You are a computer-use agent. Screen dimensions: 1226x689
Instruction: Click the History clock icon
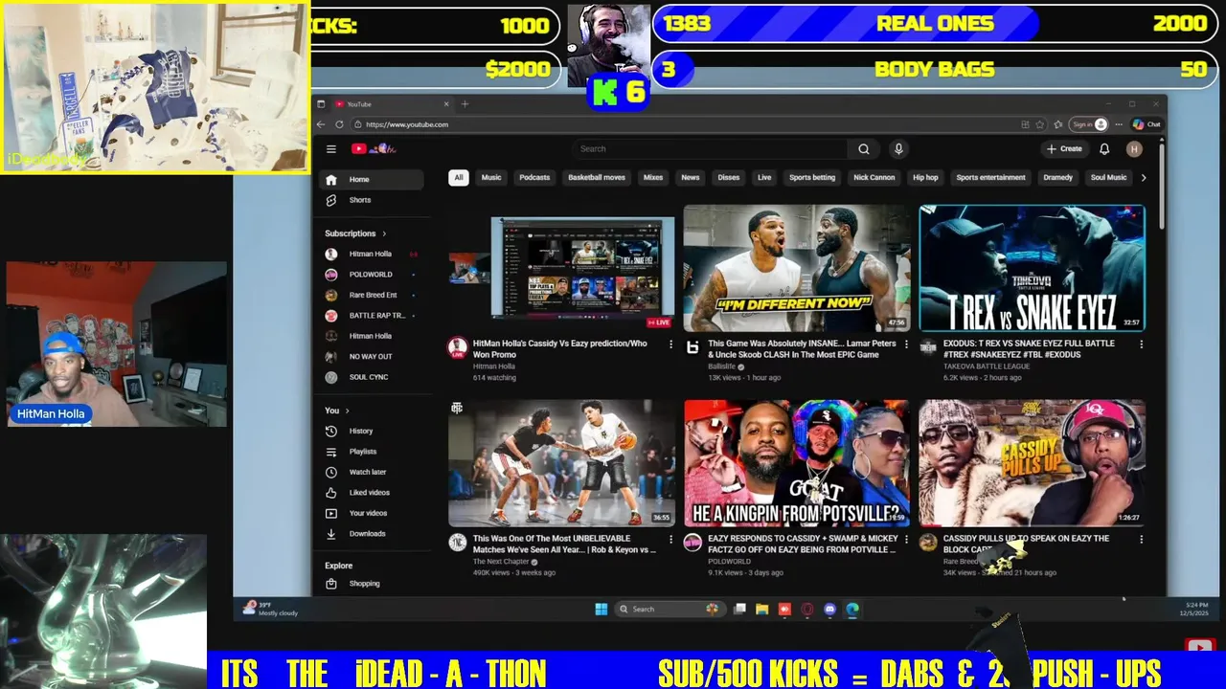click(x=330, y=431)
